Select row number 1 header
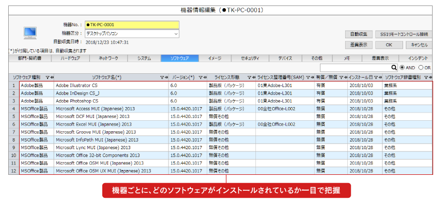Viewport: 443px width, 206px height. (x=14, y=85)
